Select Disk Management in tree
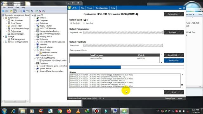 click(x=18, y=39)
